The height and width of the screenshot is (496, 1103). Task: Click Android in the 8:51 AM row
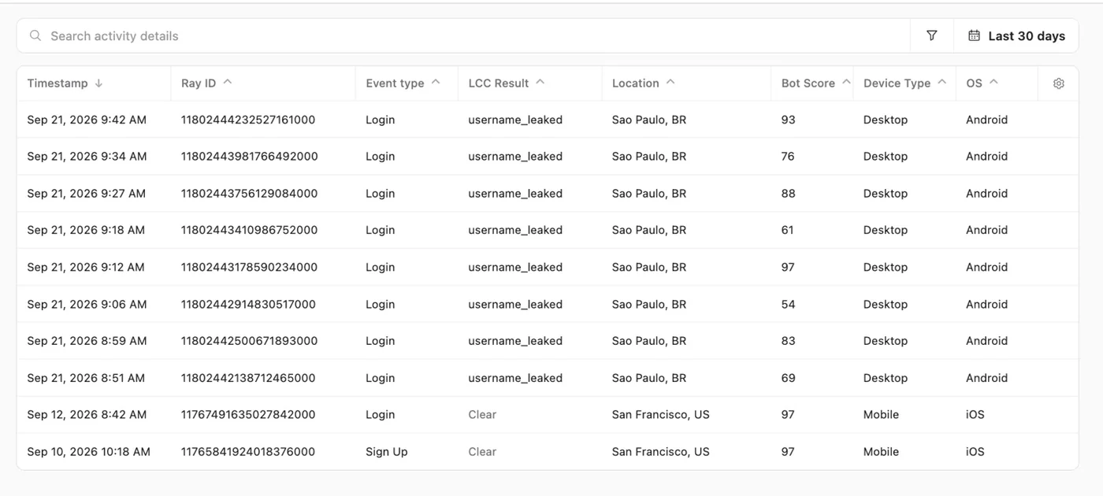tap(986, 378)
